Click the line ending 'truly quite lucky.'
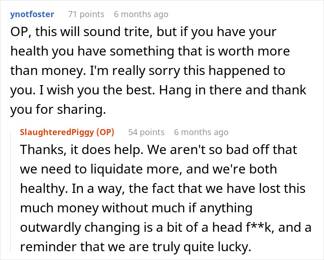Screen dimensions: 324x260 [135, 245]
